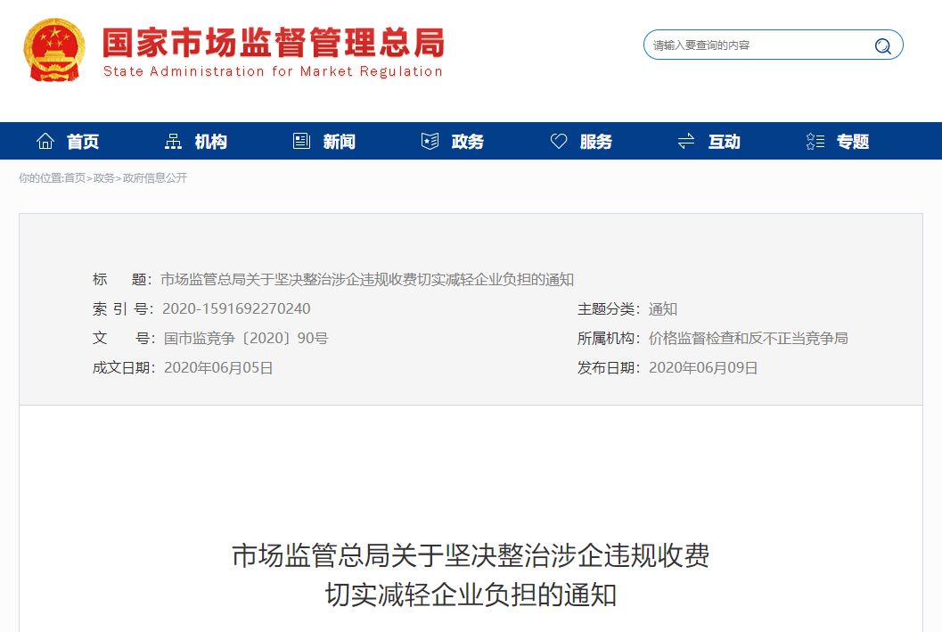Click the 政府信息公开 breadcrumb link
The image size is (942, 632).
click(x=154, y=177)
